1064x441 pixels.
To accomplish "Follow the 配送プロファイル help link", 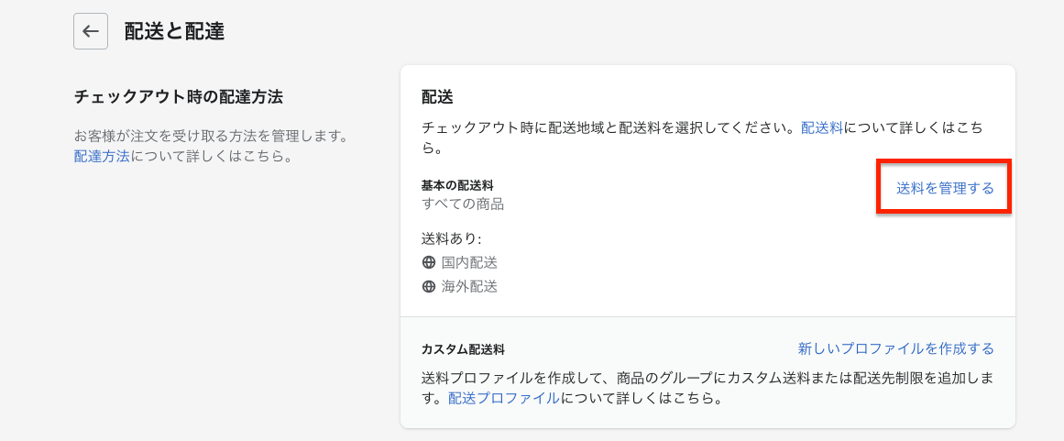I will pos(504,398).
